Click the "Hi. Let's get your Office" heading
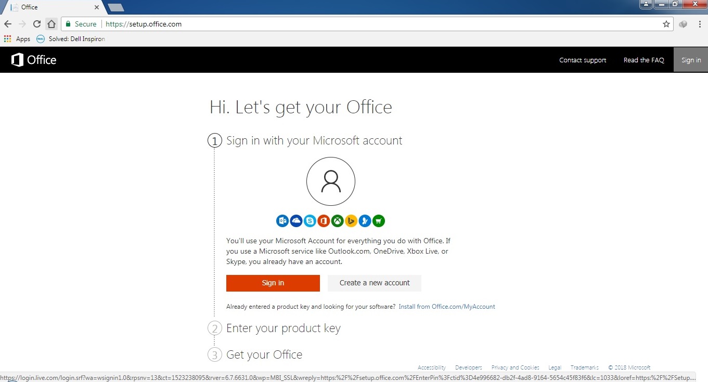Screen dimensions: 708x382 pyautogui.click(x=301, y=107)
